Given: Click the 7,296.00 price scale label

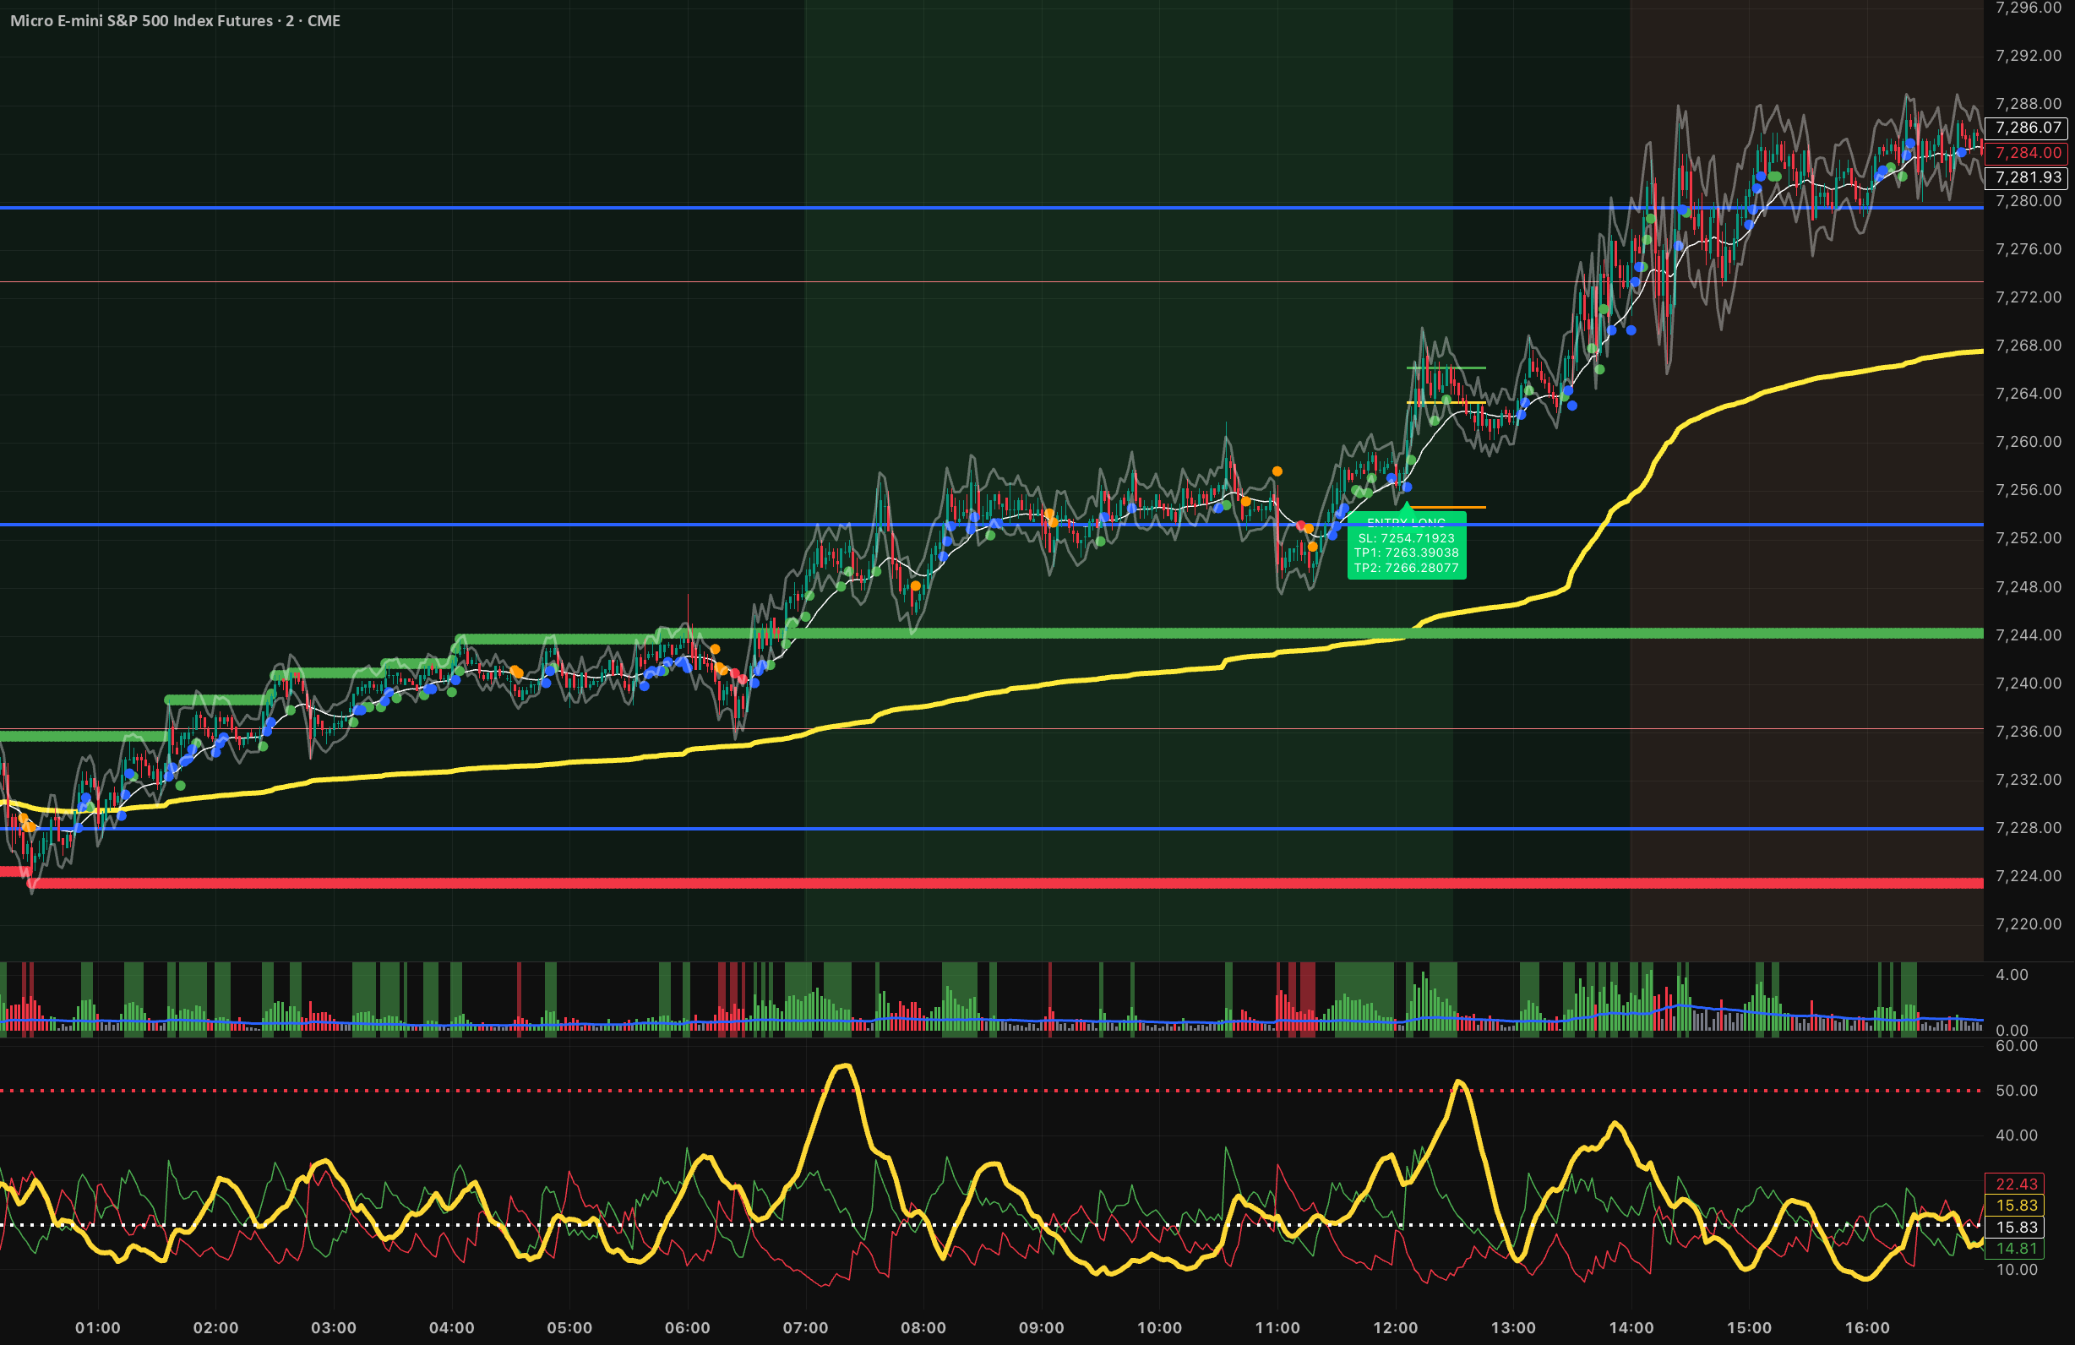Looking at the screenshot, I should 2028,8.
